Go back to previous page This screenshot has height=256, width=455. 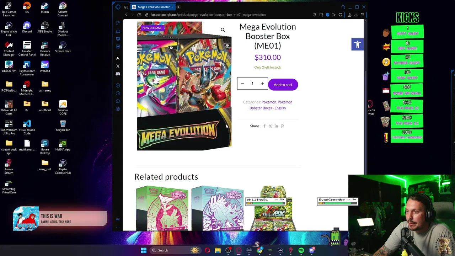(x=126, y=15)
